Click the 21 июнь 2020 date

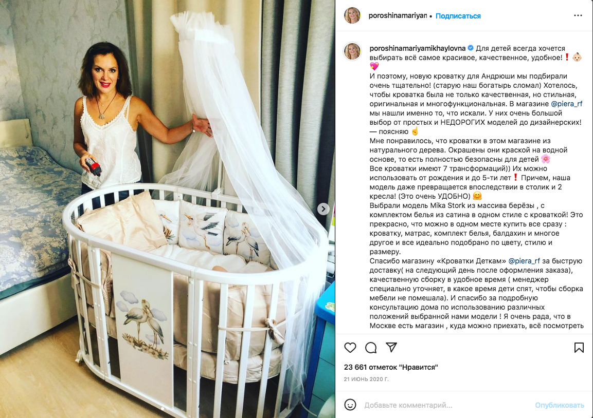pyautogui.click(x=366, y=379)
